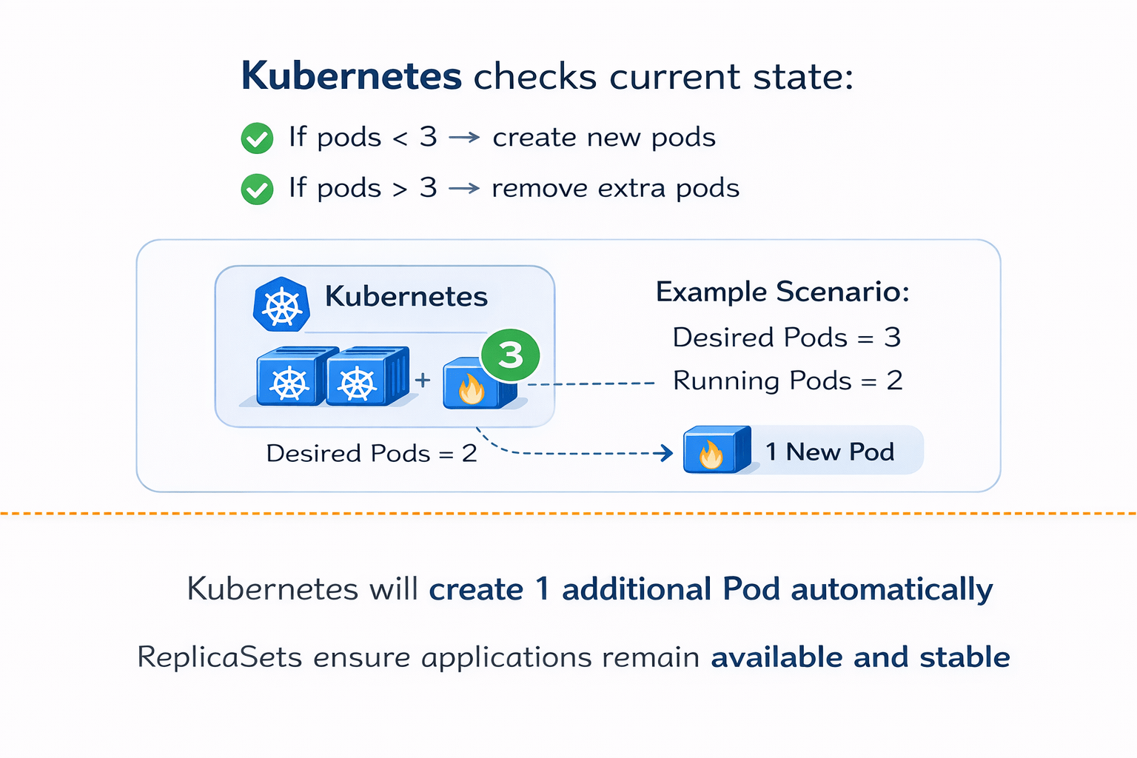
Task: Click the 'Running Pods = 2' line
Action: pyautogui.click(x=788, y=380)
